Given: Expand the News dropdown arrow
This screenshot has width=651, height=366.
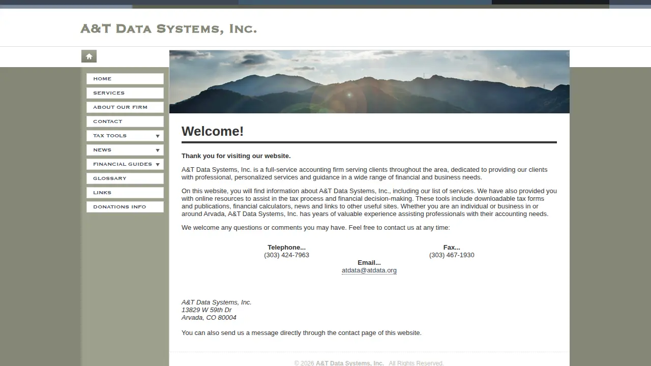Looking at the screenshot, I should (158, 150).
